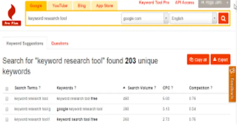The width and height of the screenshot is (237, 132).
Task: Click the Export button
Action: (x=221, y=59)
